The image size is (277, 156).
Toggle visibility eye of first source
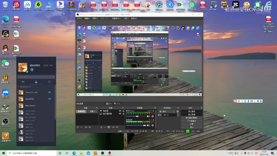(x=120, y=111)
